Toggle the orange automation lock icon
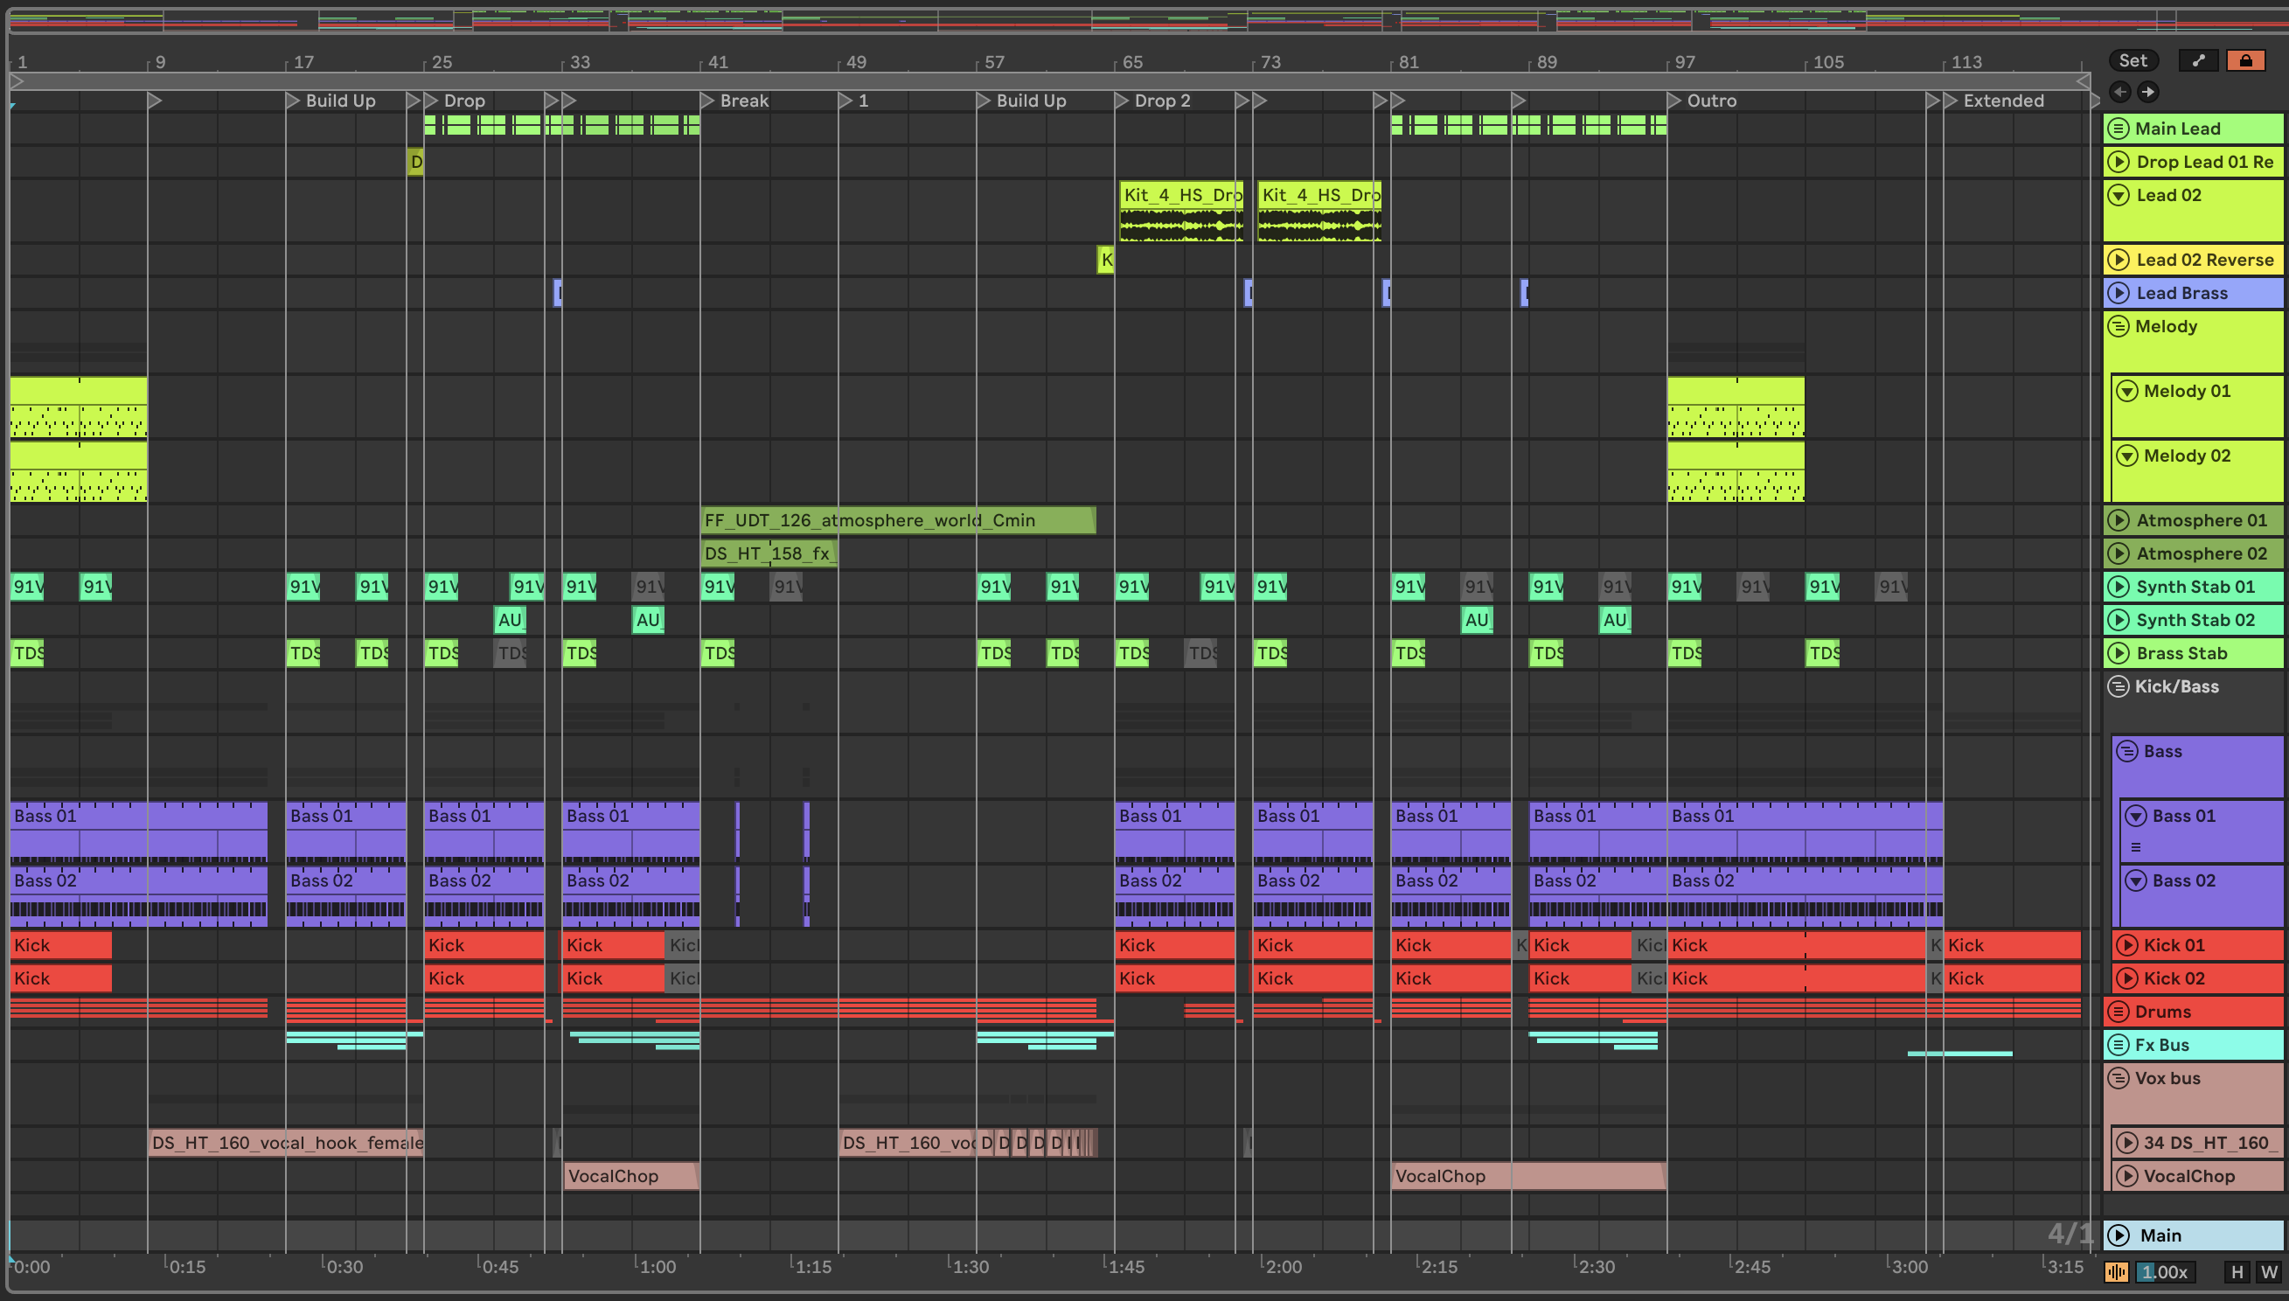The width and height of the screenshot is (2289, 1301). coord(2245,59)
